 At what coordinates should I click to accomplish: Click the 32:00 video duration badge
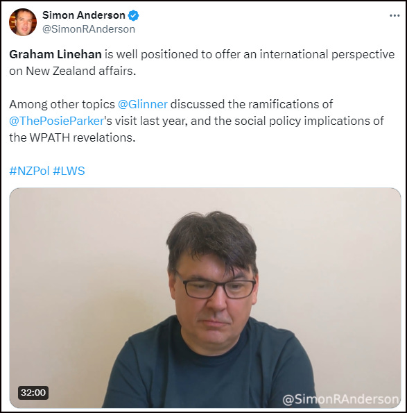point(33,392)
